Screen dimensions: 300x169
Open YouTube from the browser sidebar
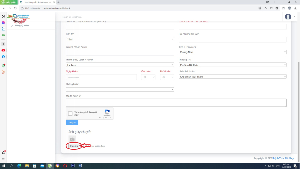[x=3, y=50]
